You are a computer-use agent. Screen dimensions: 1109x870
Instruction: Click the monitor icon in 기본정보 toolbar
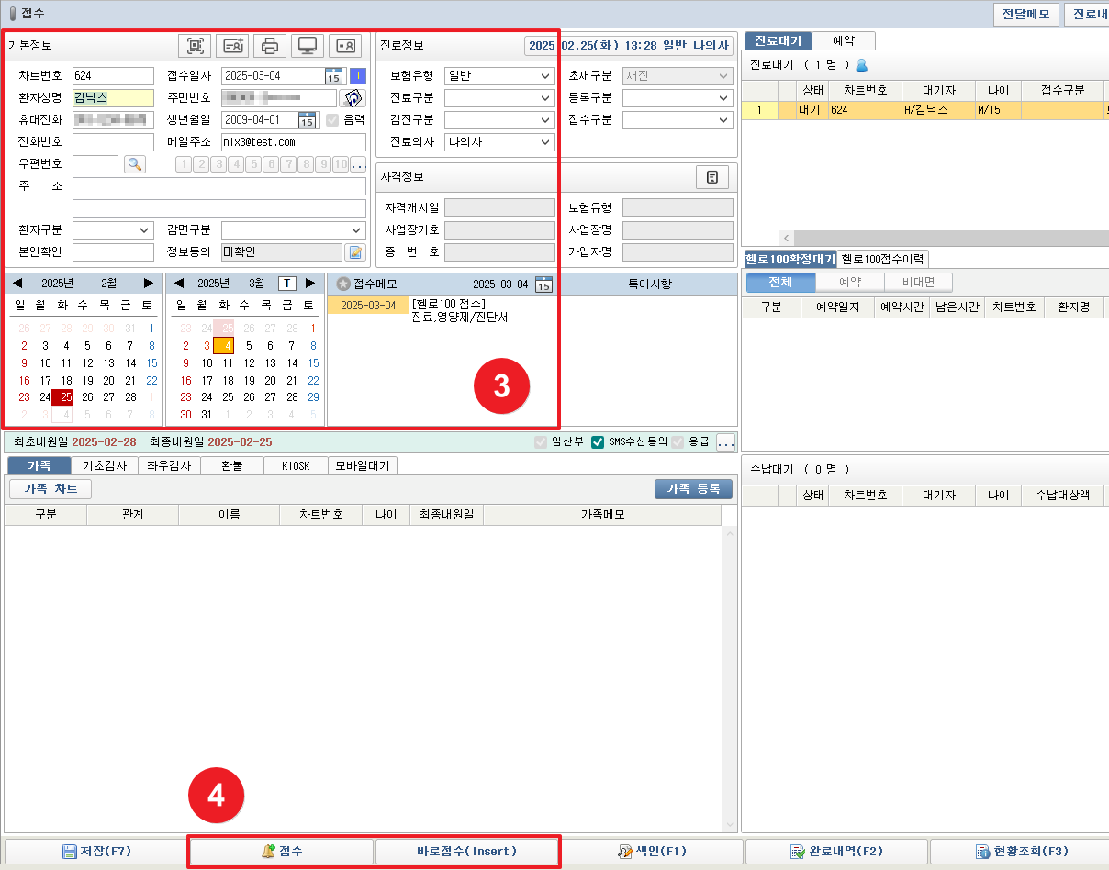(307, 45)
